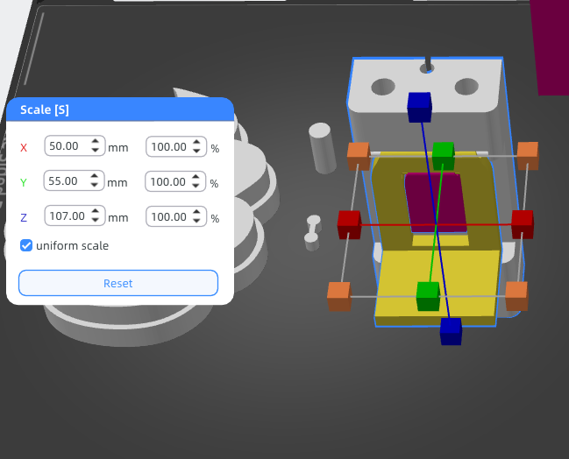Decrease the Y scale percent
Image resolution: width=569 pixels, height=459 pixels.
pyautogui.click(x=196, y=186)
